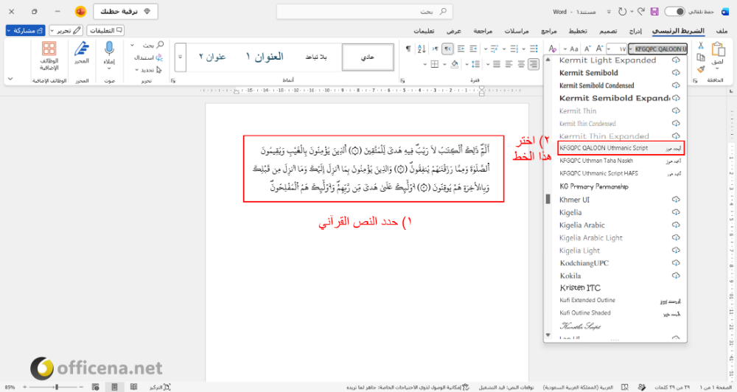Screen dimensions: 737x392
Task: Switch to the Layout (تخطيط) tab
Action: [x=578, y=30]
